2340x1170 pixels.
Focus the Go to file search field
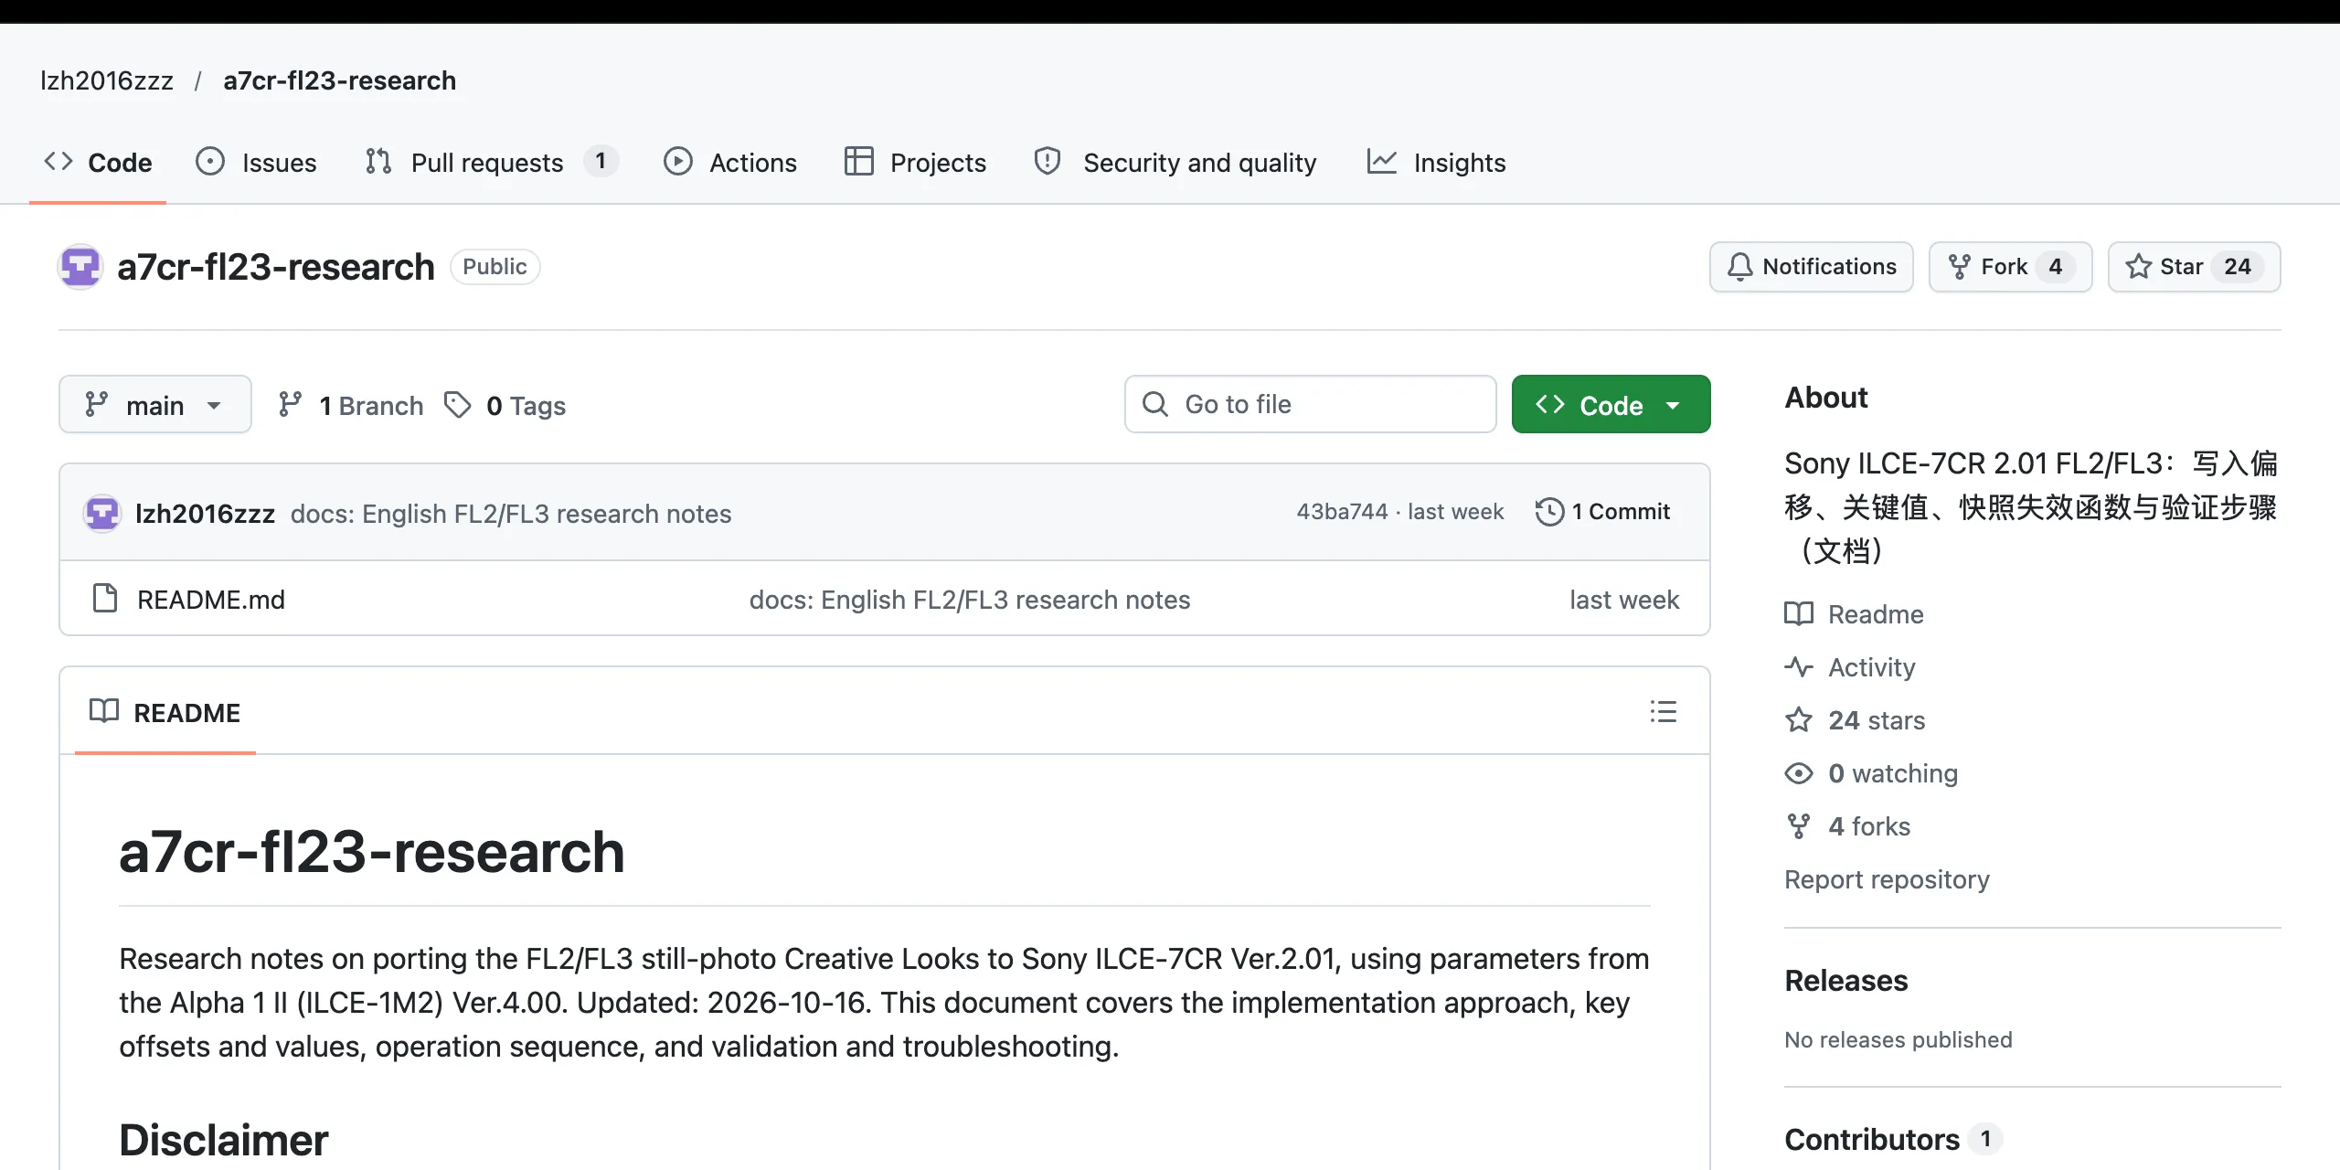pos(1310,404)
